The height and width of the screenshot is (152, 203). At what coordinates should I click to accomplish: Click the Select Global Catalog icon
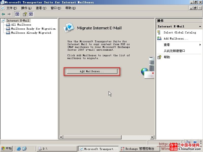pos(159,32)
